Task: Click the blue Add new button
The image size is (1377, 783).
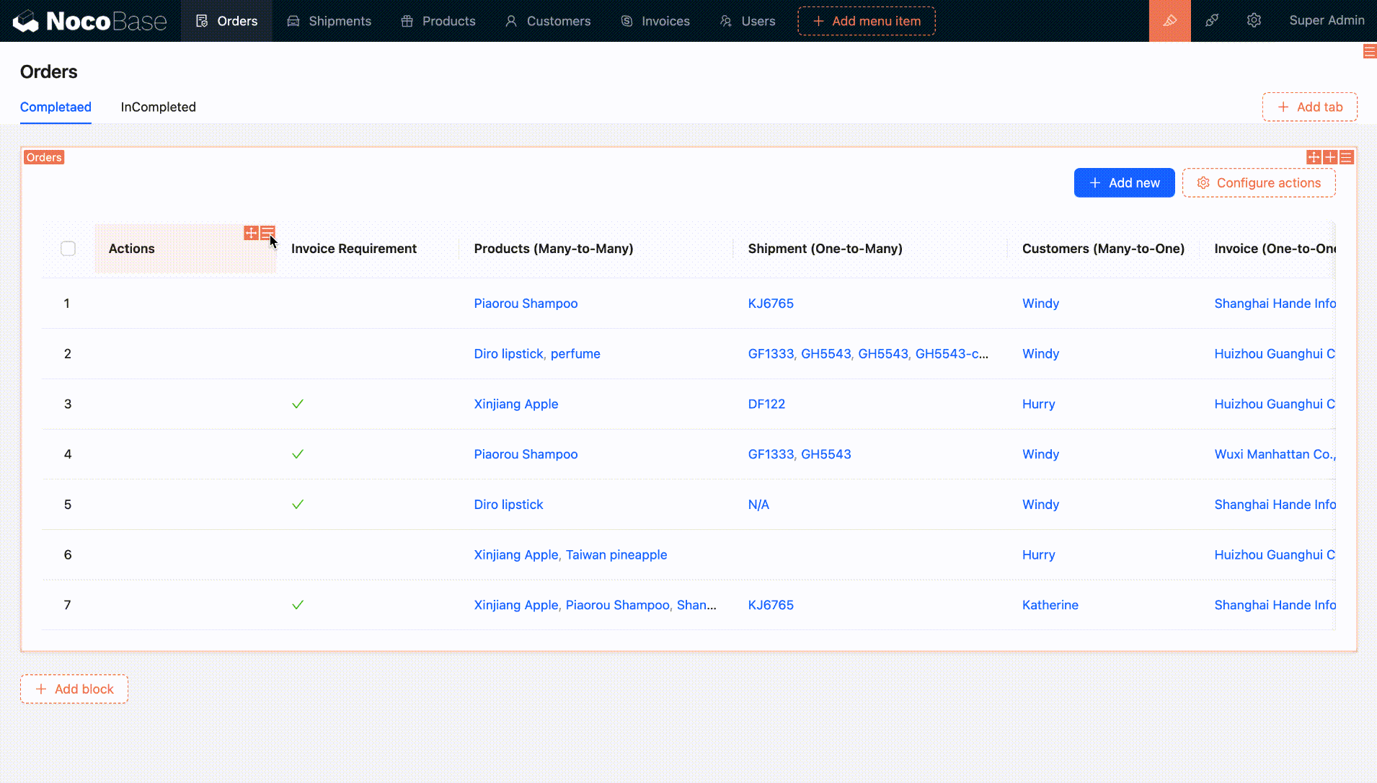Action: [x=1124, y=183]
